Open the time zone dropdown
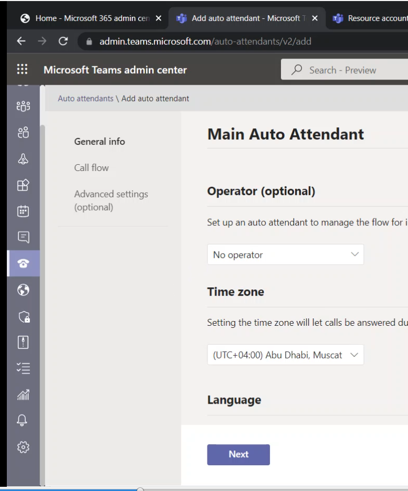Viewport: 408px width, 491px height. 285,355
